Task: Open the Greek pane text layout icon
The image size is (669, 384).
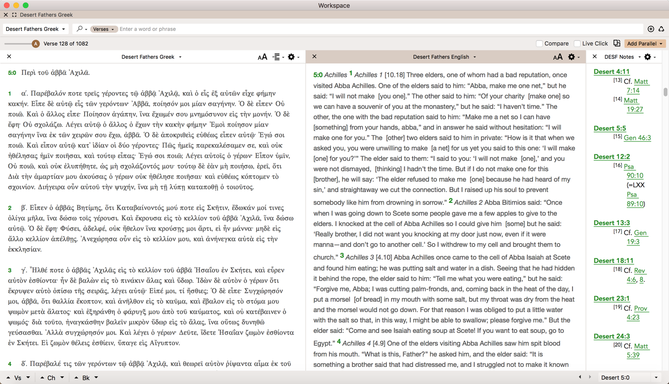Action: pyautogui.click(x=277, y=57)
